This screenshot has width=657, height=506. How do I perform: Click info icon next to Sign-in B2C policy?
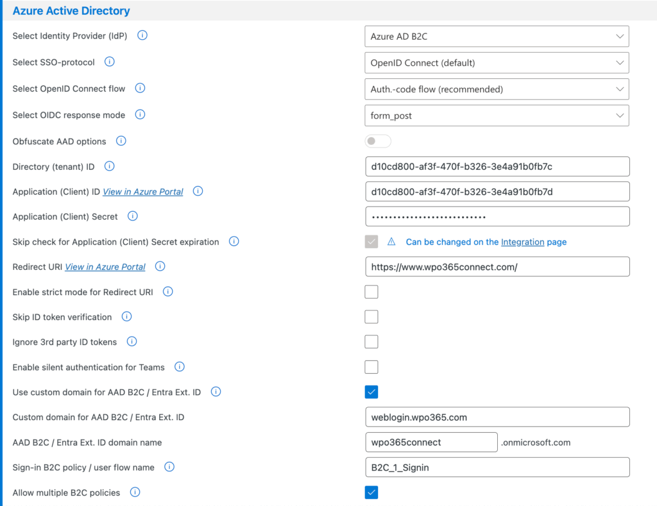[x=169, y=467]
